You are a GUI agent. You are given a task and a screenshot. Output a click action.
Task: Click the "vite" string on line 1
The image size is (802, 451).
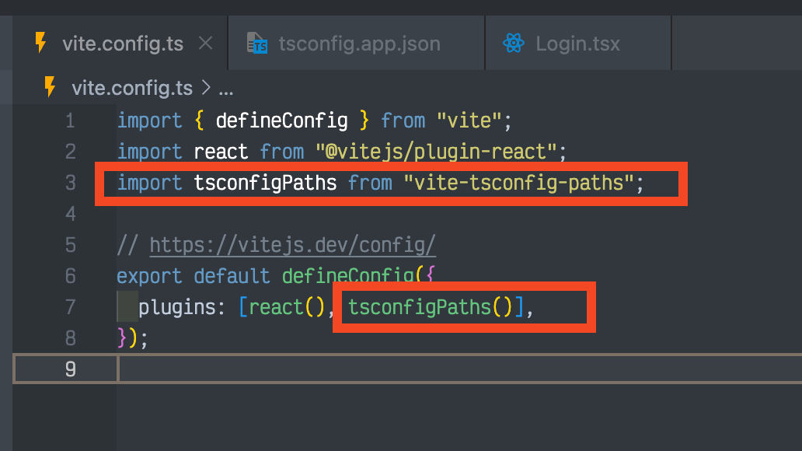[469, 121]
